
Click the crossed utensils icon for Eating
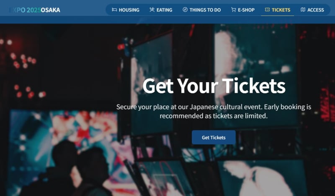(x=152, y=10)
